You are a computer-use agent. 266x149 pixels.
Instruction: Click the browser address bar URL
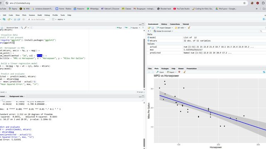[x=20, y=3]
